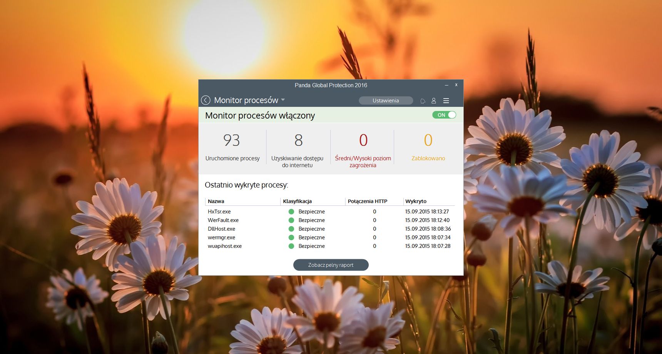
Task: Open Ustawienia settings
Action: (x=386, y=100)
